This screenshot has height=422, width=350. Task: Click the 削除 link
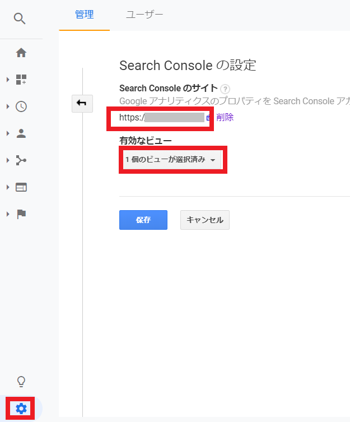click(x=225, y=117)
